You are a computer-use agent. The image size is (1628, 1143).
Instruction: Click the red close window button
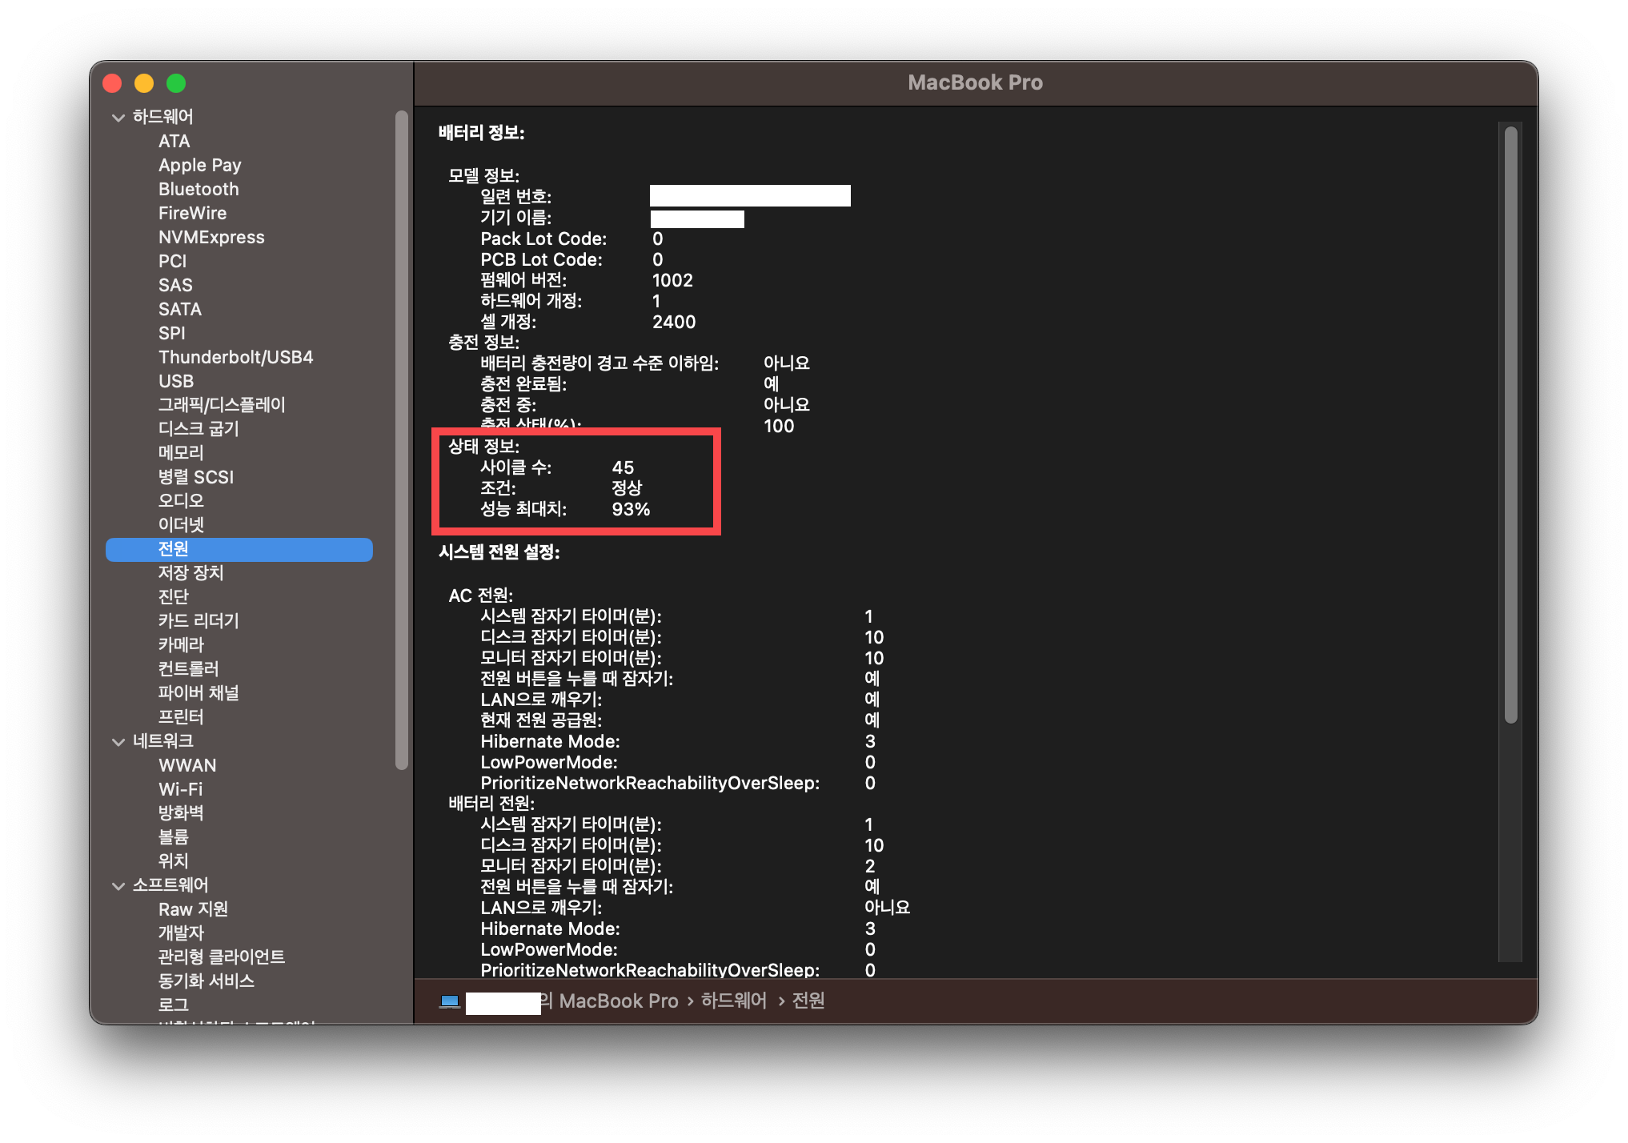[x=112, y=83]
